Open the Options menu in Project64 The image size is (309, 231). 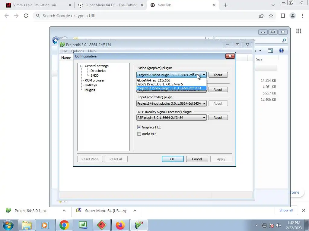[78, 51]
